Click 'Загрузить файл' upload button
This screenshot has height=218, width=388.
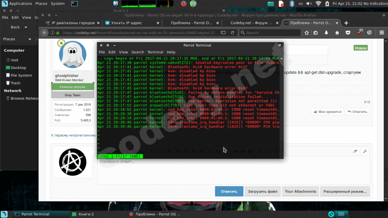(x=263, y=191)
